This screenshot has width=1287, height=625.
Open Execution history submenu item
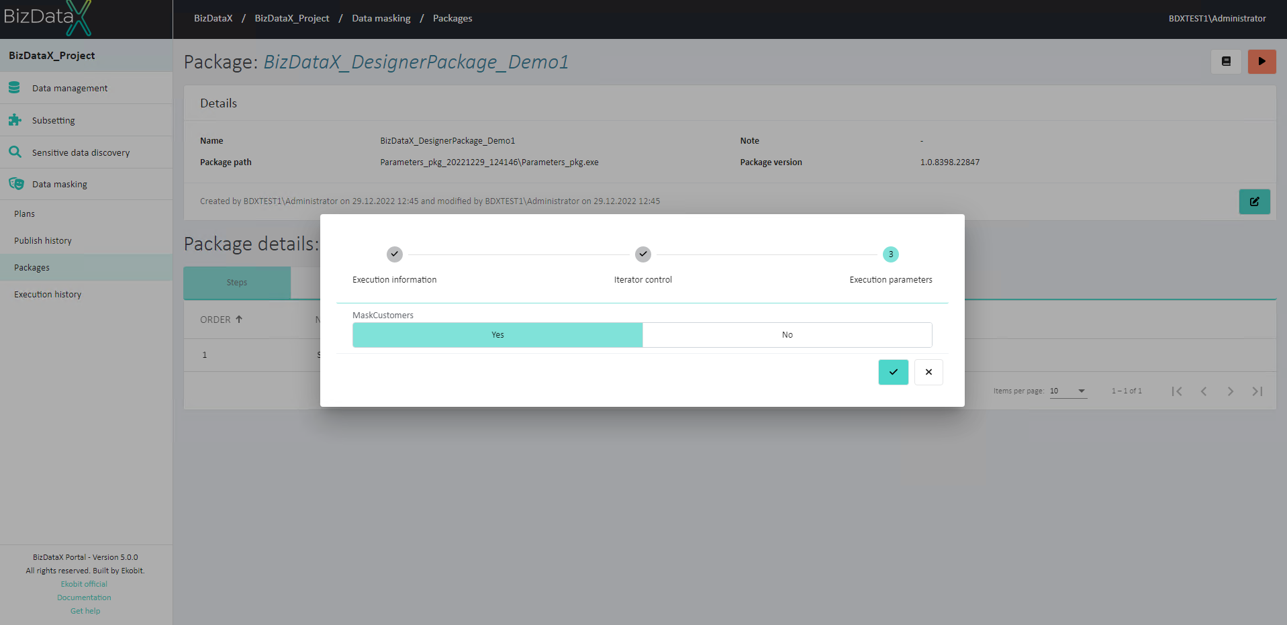tap(86, 294)
